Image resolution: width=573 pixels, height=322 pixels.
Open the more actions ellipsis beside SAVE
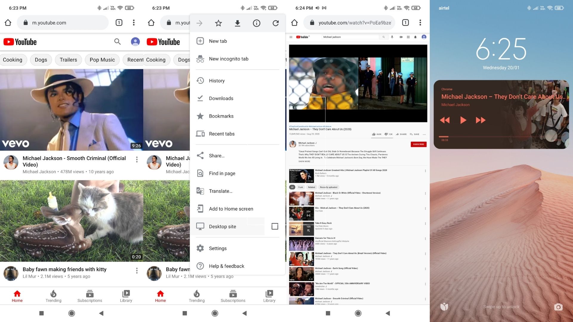click(424, 134)
